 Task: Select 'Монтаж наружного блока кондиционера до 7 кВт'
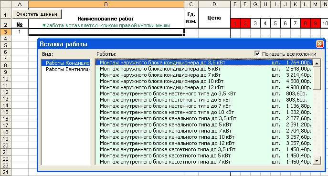click(x=204, y=75)
